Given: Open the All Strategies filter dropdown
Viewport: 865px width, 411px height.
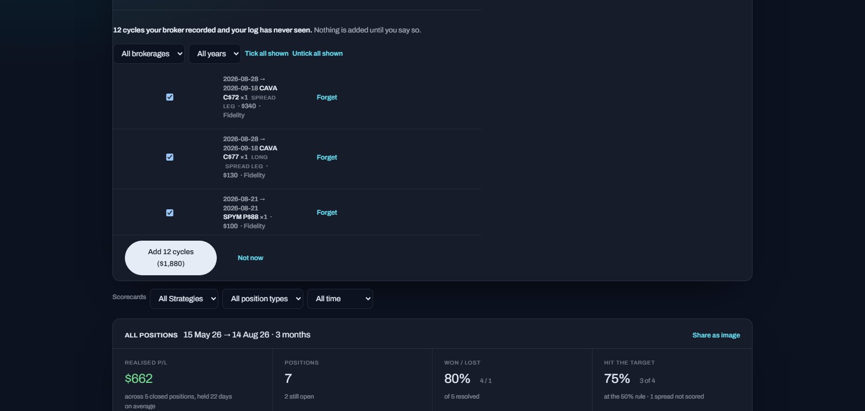Looking at the screenshot, I should click(x=184, y=299).
